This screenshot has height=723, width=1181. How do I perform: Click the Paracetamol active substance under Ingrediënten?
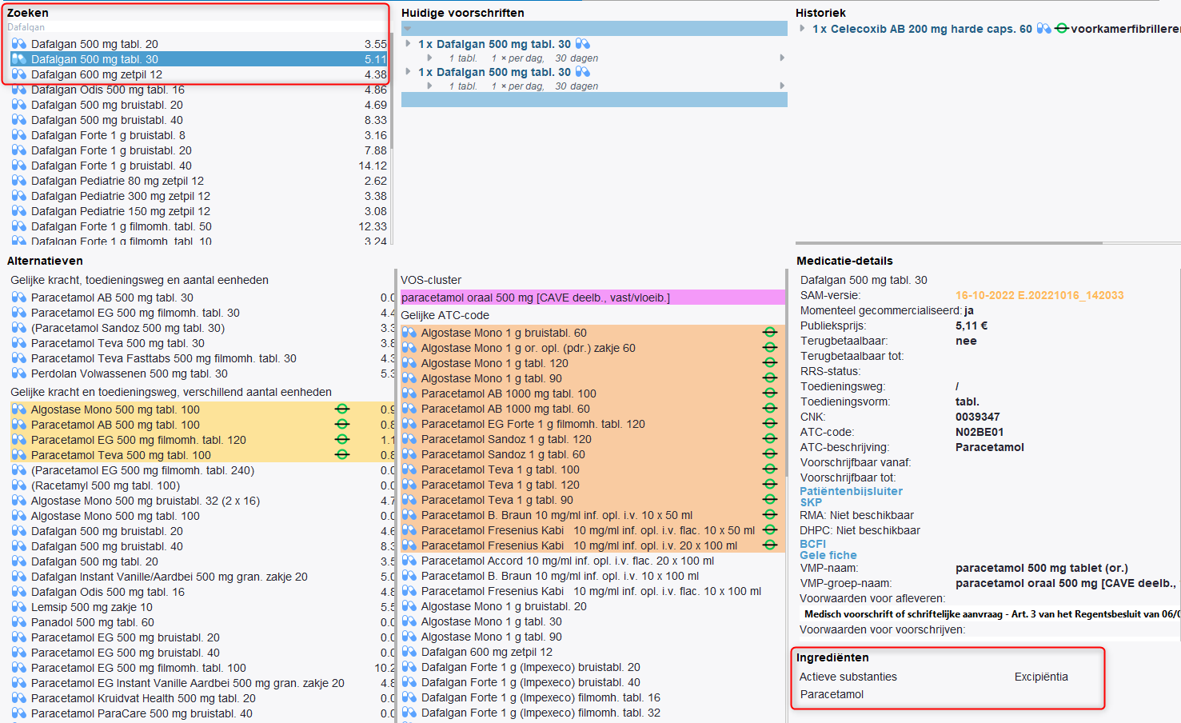pos(832,694)
